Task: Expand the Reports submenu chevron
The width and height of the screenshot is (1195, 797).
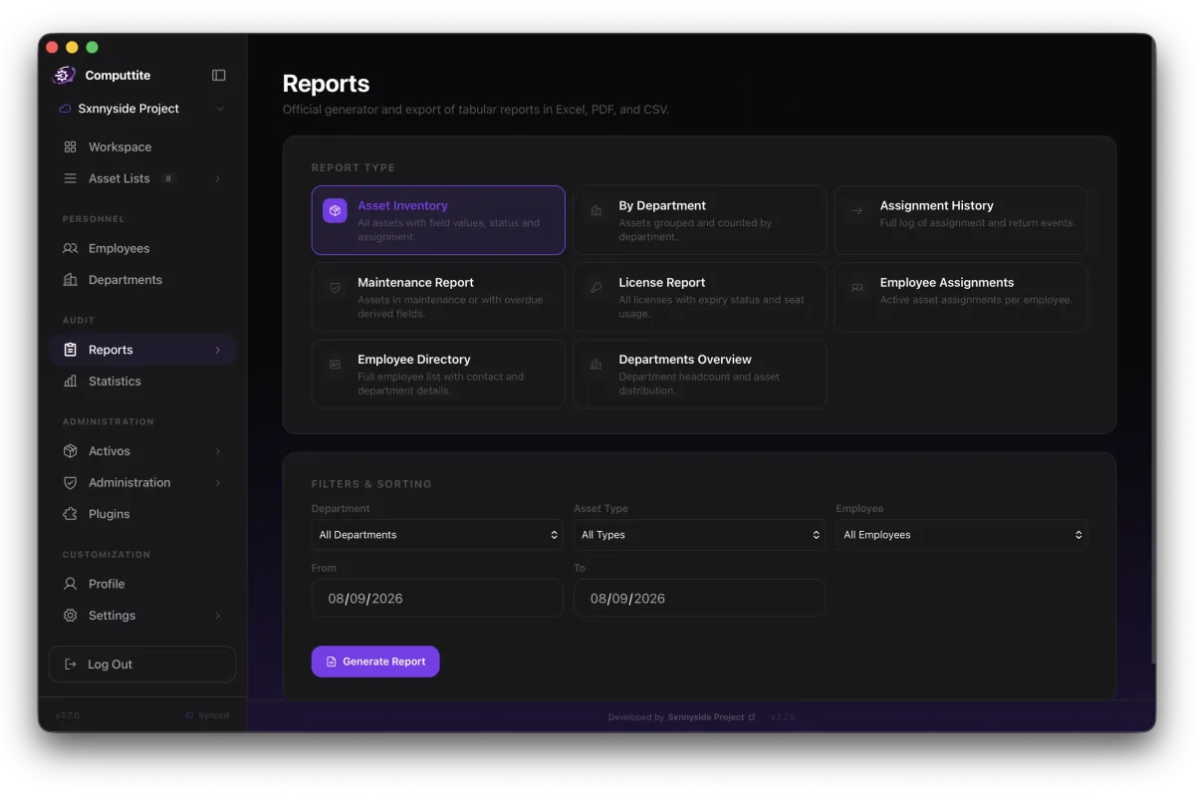Action: pyautogui.click(x=217, y=350)
